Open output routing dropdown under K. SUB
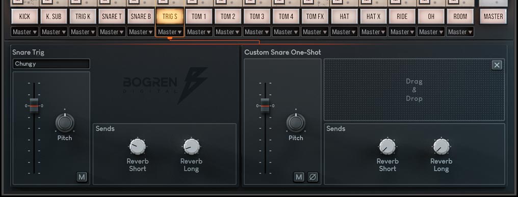This screenshot has width=518, height=197. pyautogui.click(x=54, y=32)
